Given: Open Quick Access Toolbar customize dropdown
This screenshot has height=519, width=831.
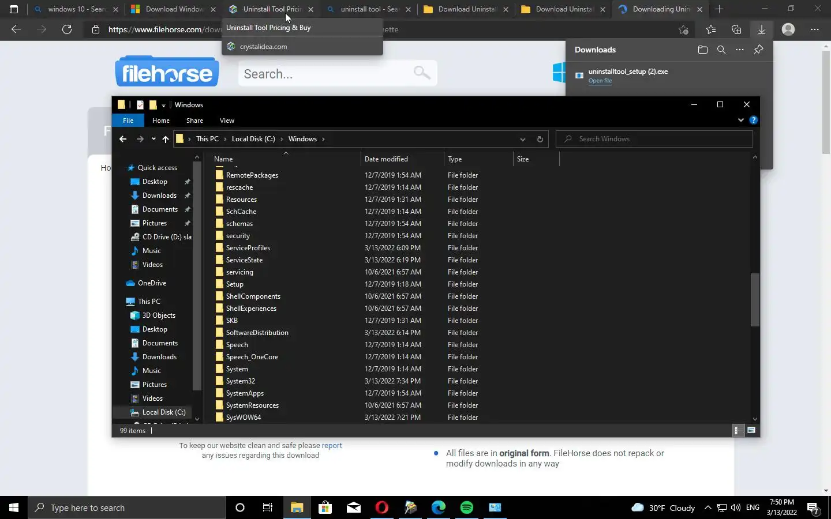Looking at the screenshot, I should [164, 105].
